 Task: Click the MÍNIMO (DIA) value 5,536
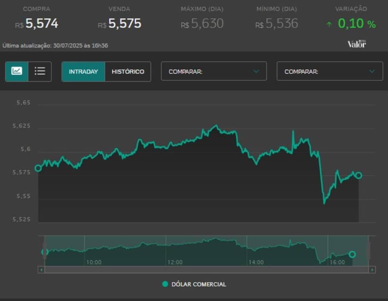[282, 23]
